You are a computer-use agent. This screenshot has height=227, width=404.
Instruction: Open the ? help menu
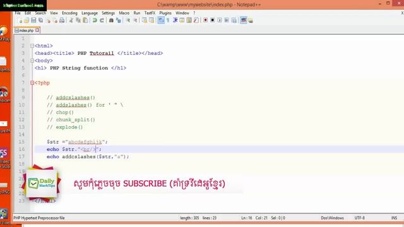[x=194, y=13]
